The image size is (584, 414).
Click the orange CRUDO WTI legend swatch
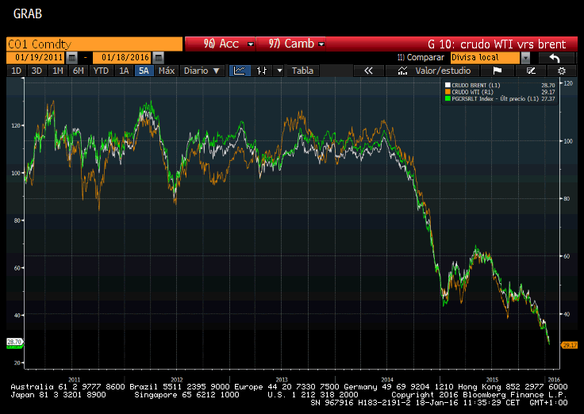[x=448, y=93]
